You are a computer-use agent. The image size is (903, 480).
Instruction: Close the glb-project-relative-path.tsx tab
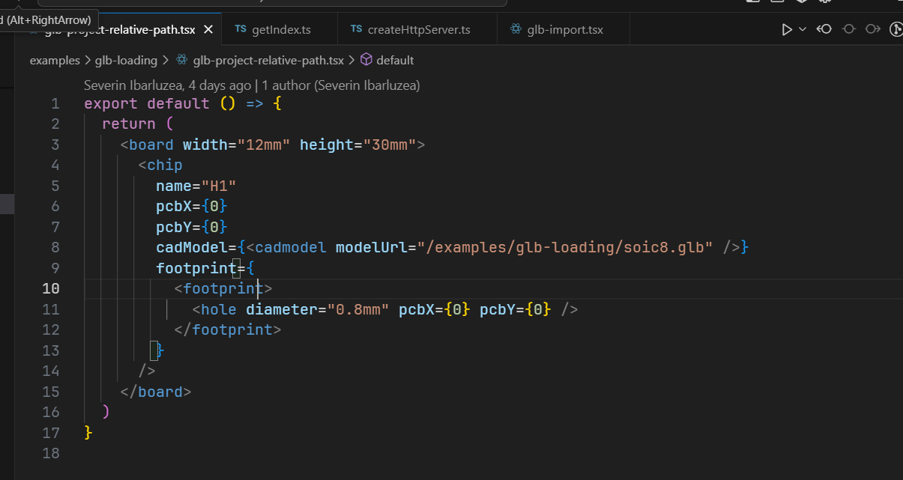[208, 30]
